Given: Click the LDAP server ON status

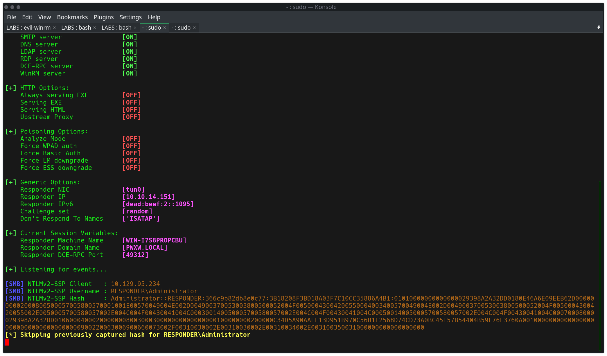Looking at the screenshot, I should point(130,52).
